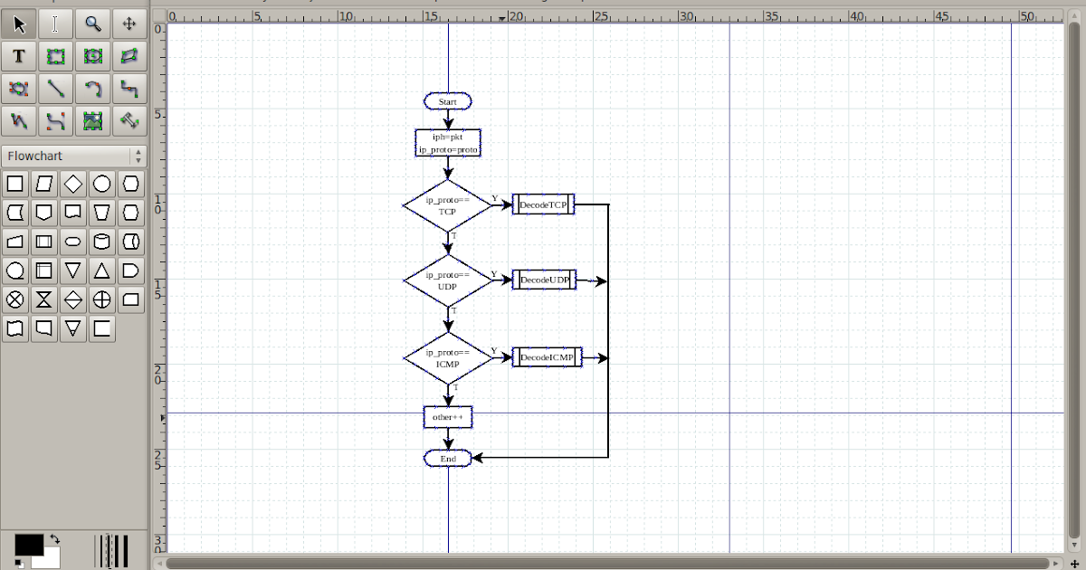The width and height of the screenshot is (1086, 570).
Task: Pick the Document flowchart shape
Action: [73, 214]
